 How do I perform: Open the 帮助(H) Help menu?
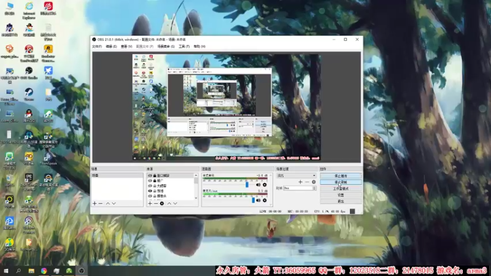click(199, 47)
